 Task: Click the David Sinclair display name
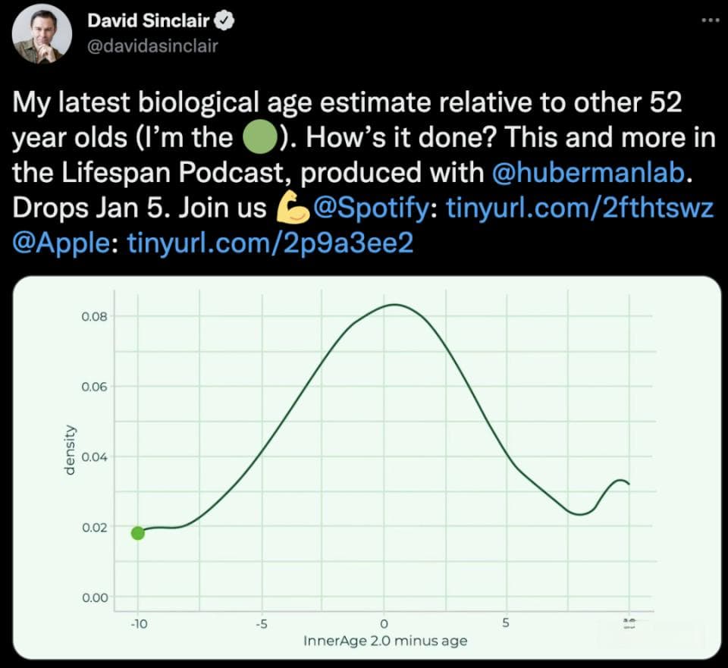pos(149,20)
